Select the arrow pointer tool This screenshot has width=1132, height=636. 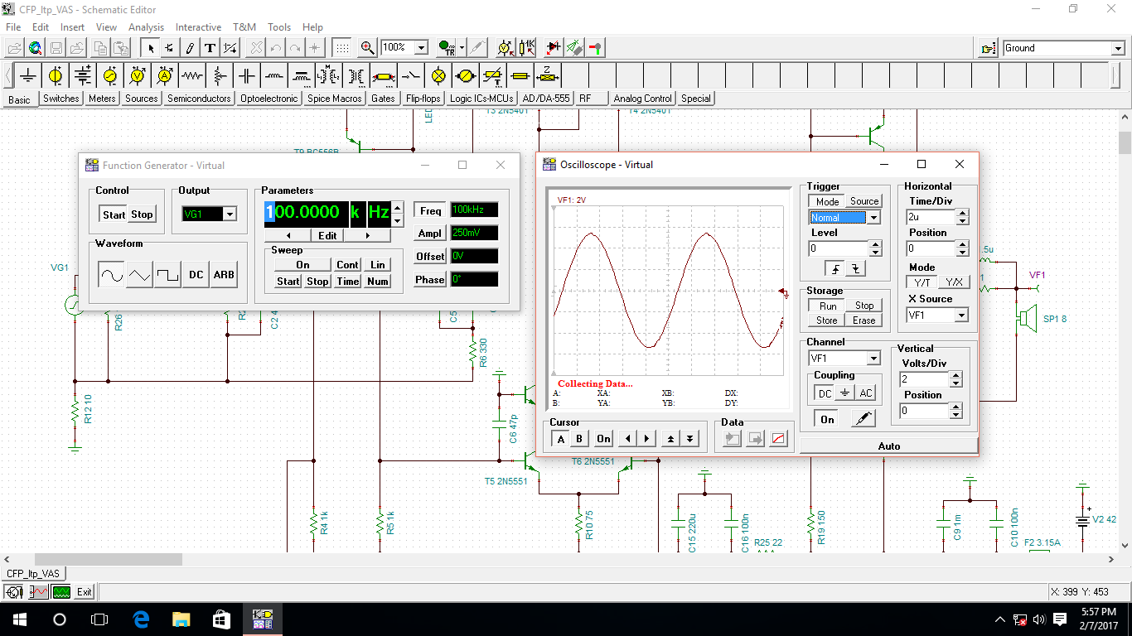pos(150,47)
